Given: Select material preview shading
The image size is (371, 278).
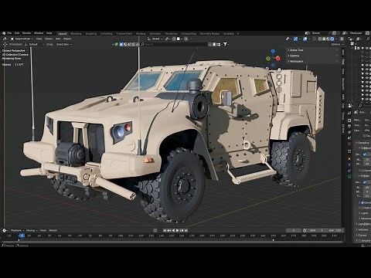Looking at the screenshot, I should click(x=328, y=39).
